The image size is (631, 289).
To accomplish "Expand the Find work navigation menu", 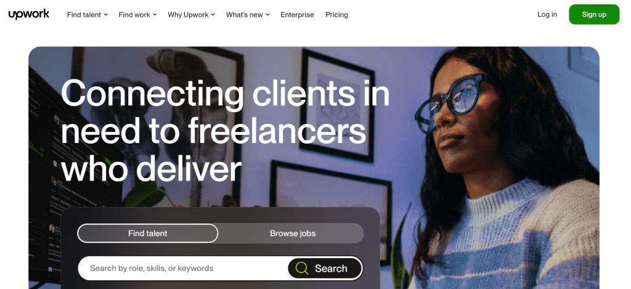I will pyautogui.click(x=137, y=15).
